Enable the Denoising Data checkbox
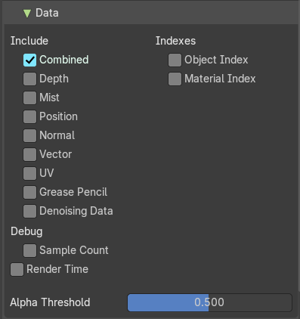Viewport: 300px width, 319px height. click(29, 211)
